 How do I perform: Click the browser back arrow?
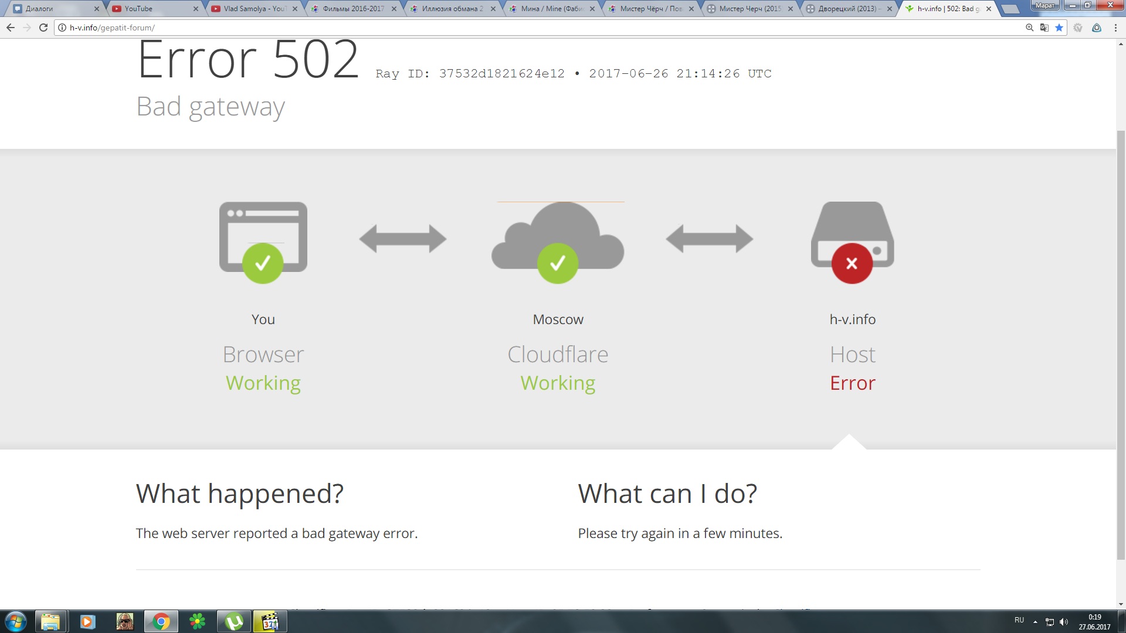pyautogui.click(x=11, y=28)
